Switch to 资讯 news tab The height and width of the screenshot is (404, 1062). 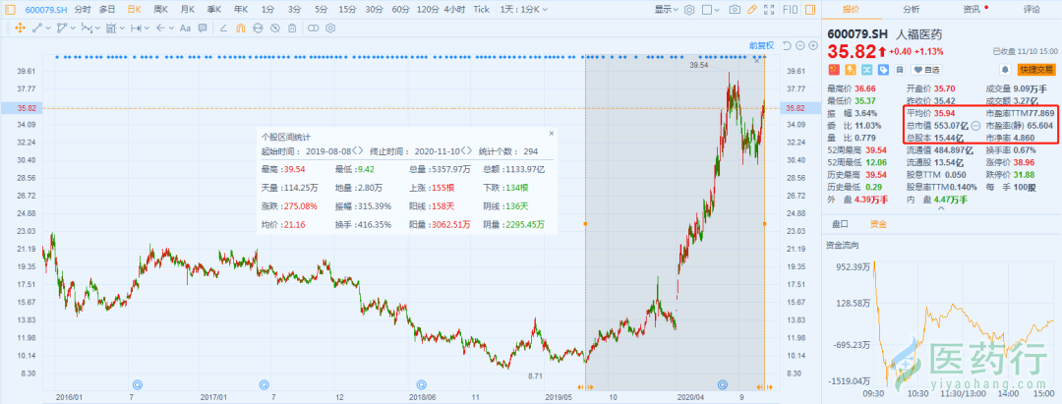[x=972, y=10]
